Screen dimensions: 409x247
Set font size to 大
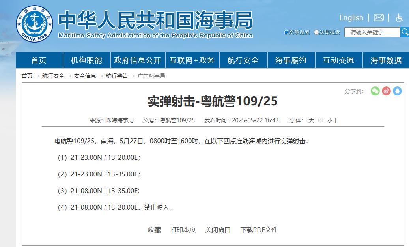click(x=311, y=120)
